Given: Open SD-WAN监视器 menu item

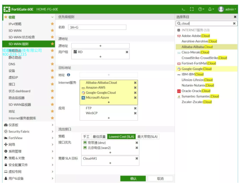Looking at the screenshot, I should 20,105.
